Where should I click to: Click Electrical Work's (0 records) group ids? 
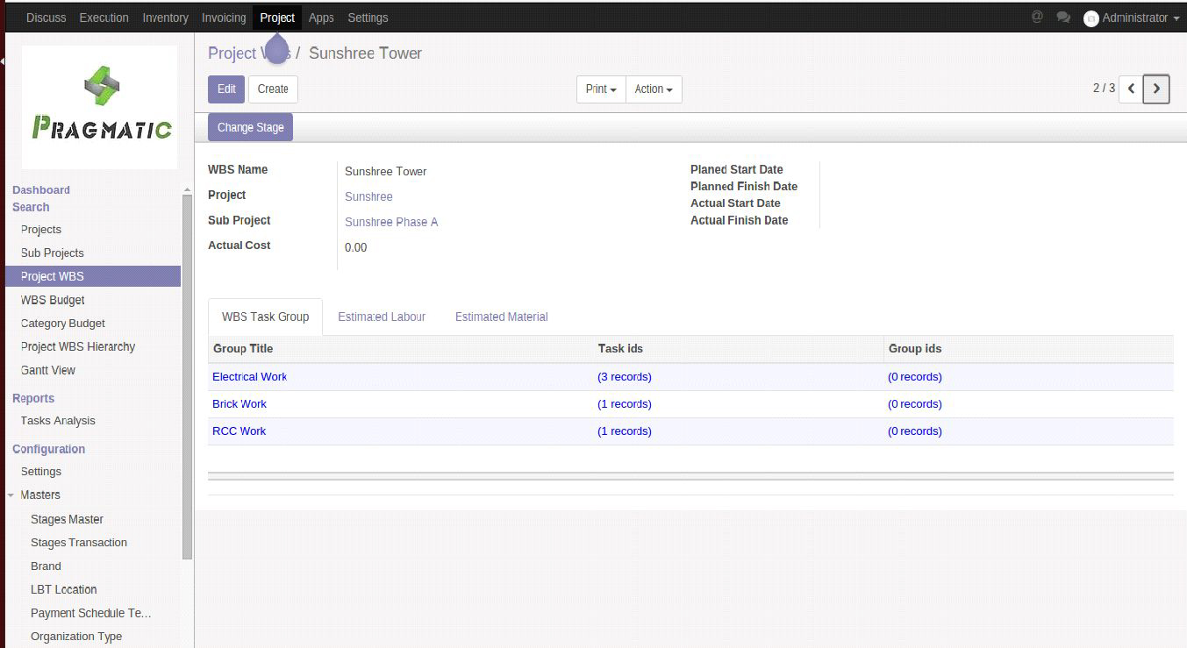(915, 377)
